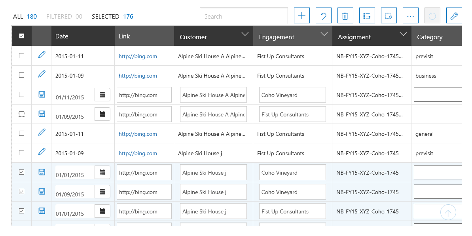Open the Customer column filter dropdown
472x236 pixels.
tap(245, 34)
